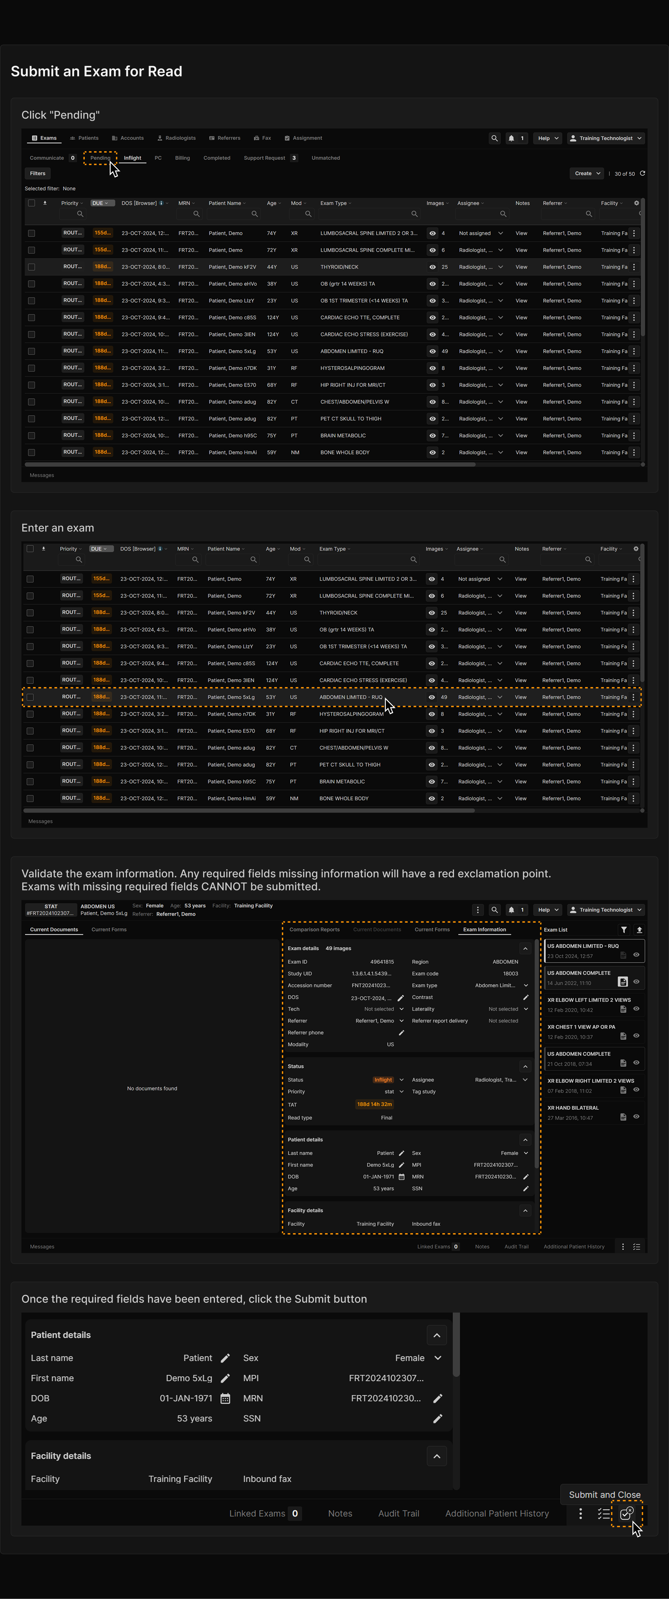Open Notes in the final Submit step
Viewport: 669px width, 1599px height.
(x=340, y=1514)
